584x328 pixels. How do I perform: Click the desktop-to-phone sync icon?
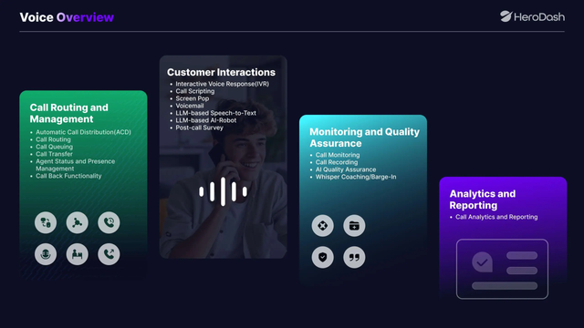tap(46, 222)
